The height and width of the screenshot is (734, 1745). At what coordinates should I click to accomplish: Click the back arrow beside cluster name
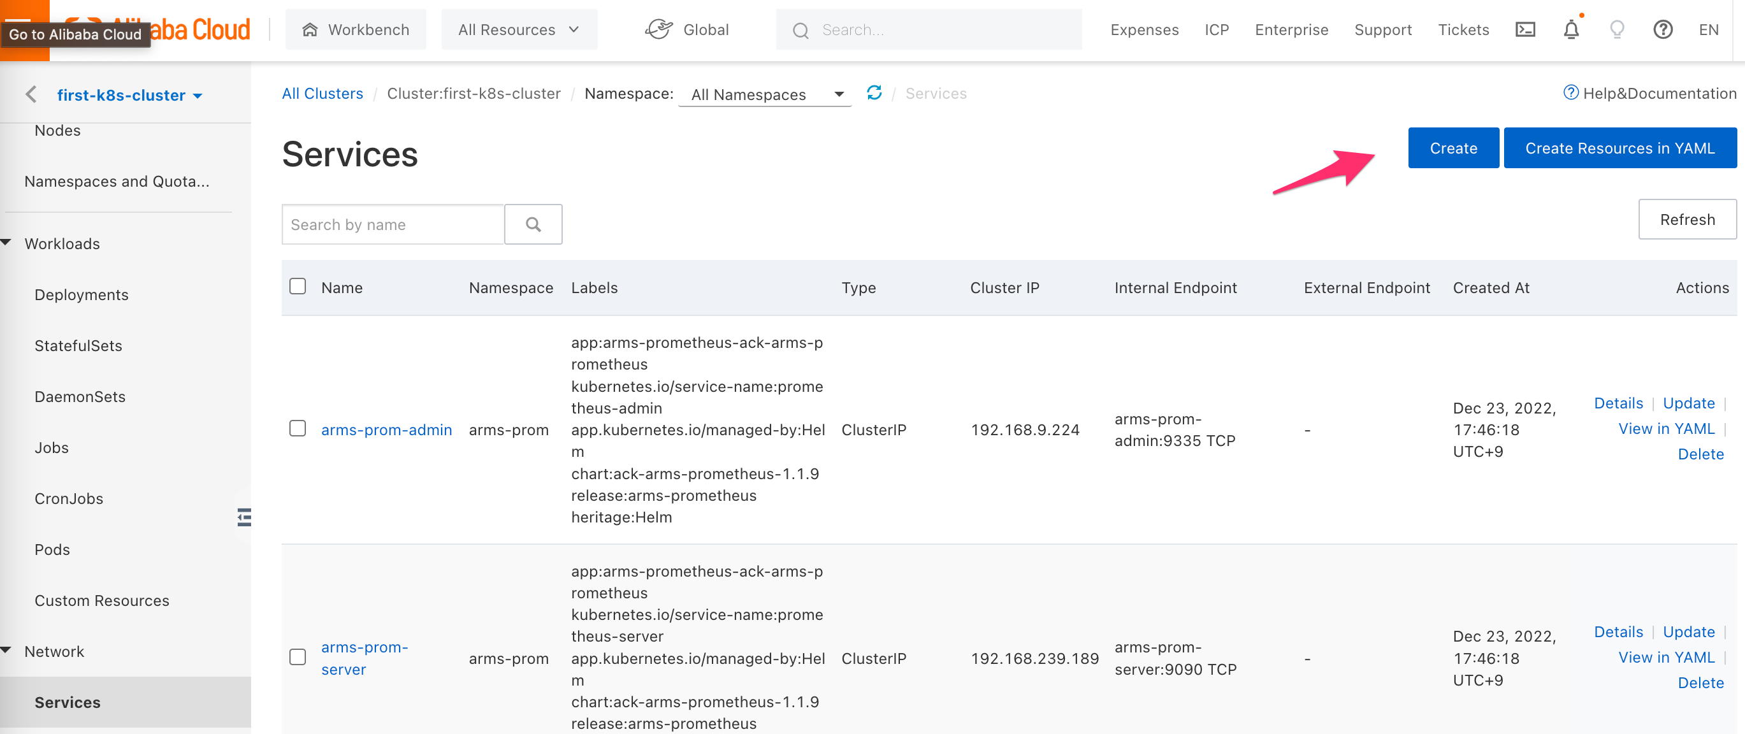[x=31, y=95]
